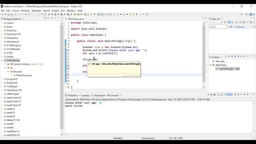
Task: Select the UMLProject project
Action: click(12, 94)
